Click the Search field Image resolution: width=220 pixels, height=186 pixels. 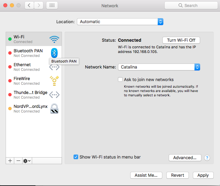(191, 6)
